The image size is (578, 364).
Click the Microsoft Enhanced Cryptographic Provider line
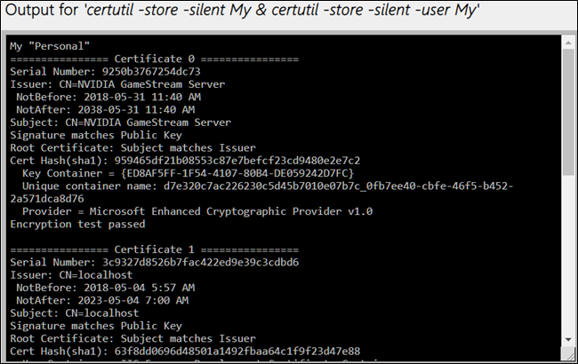pyautogui.click(x=197, y=211)
